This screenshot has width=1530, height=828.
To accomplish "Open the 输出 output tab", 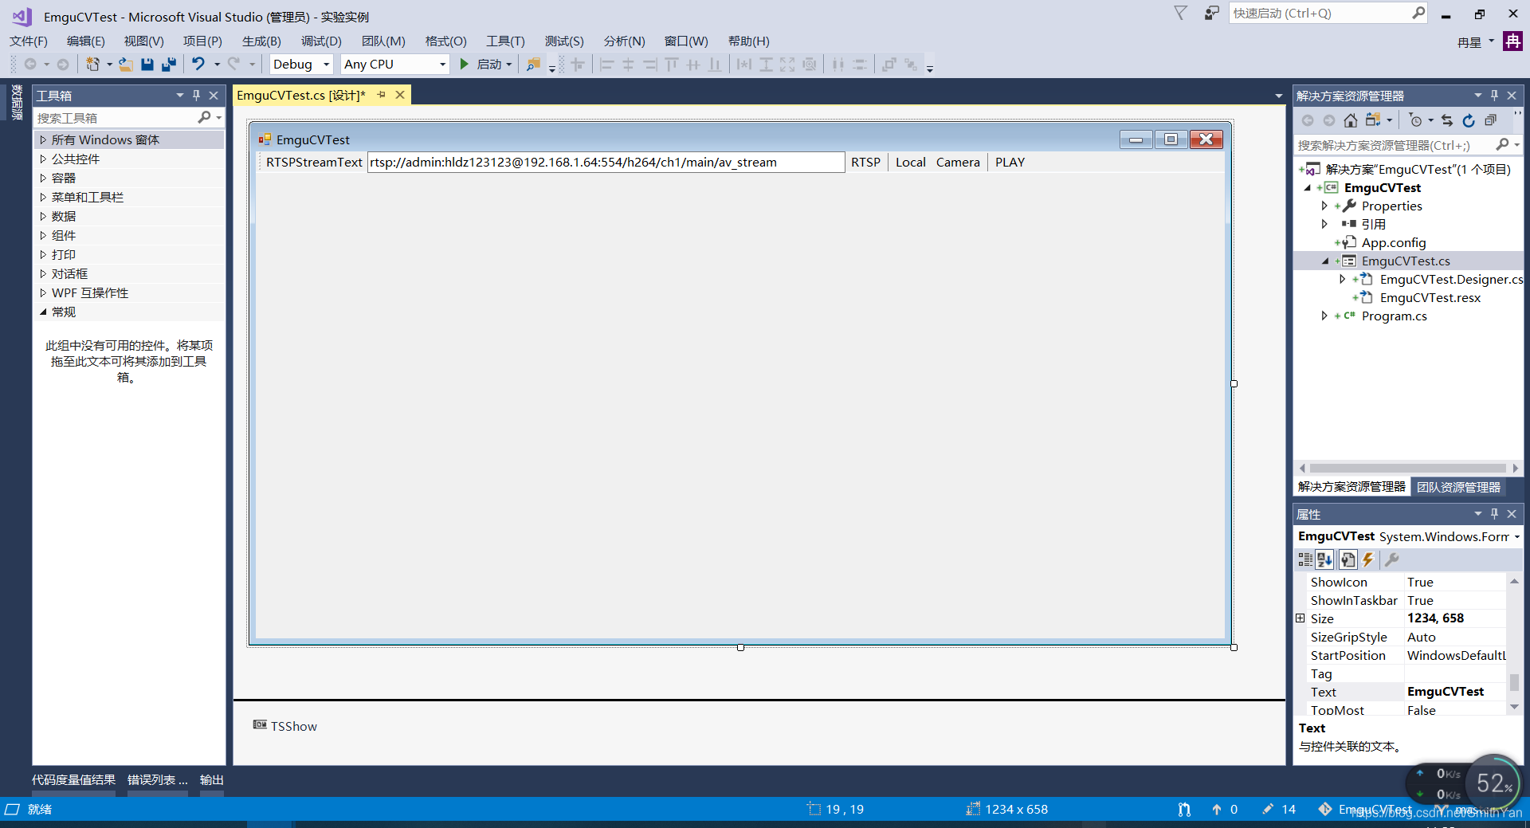I will [x=211, y=779].
